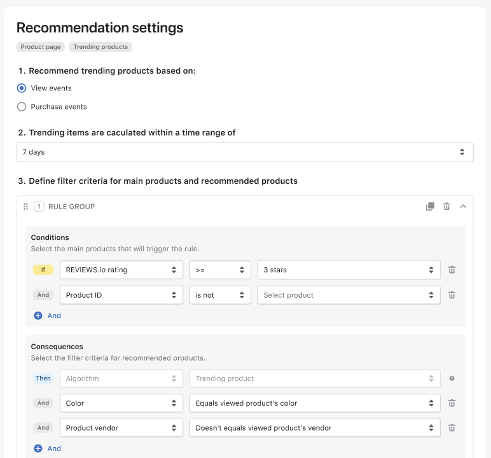Viewport: 491px width, 458px height.
Task: Add a consequence via And under Consequences
Action: [x=48, y=448]
